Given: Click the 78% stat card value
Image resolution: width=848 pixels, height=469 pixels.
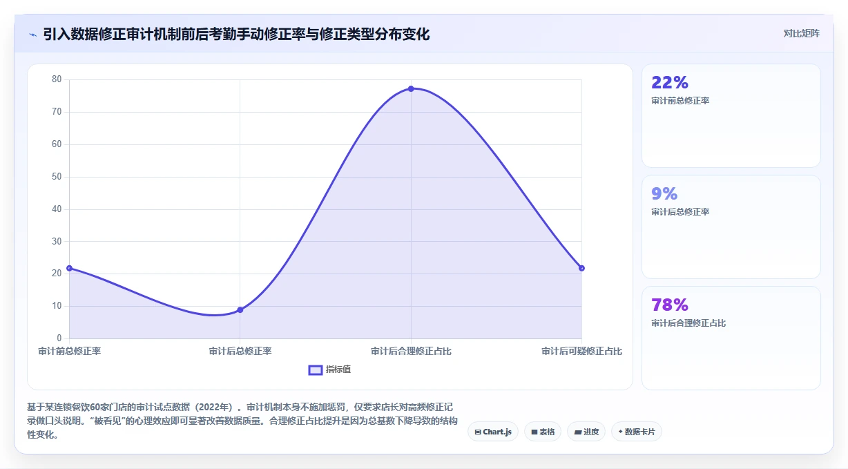Looking at the screenshot, I should pos(670,305).
